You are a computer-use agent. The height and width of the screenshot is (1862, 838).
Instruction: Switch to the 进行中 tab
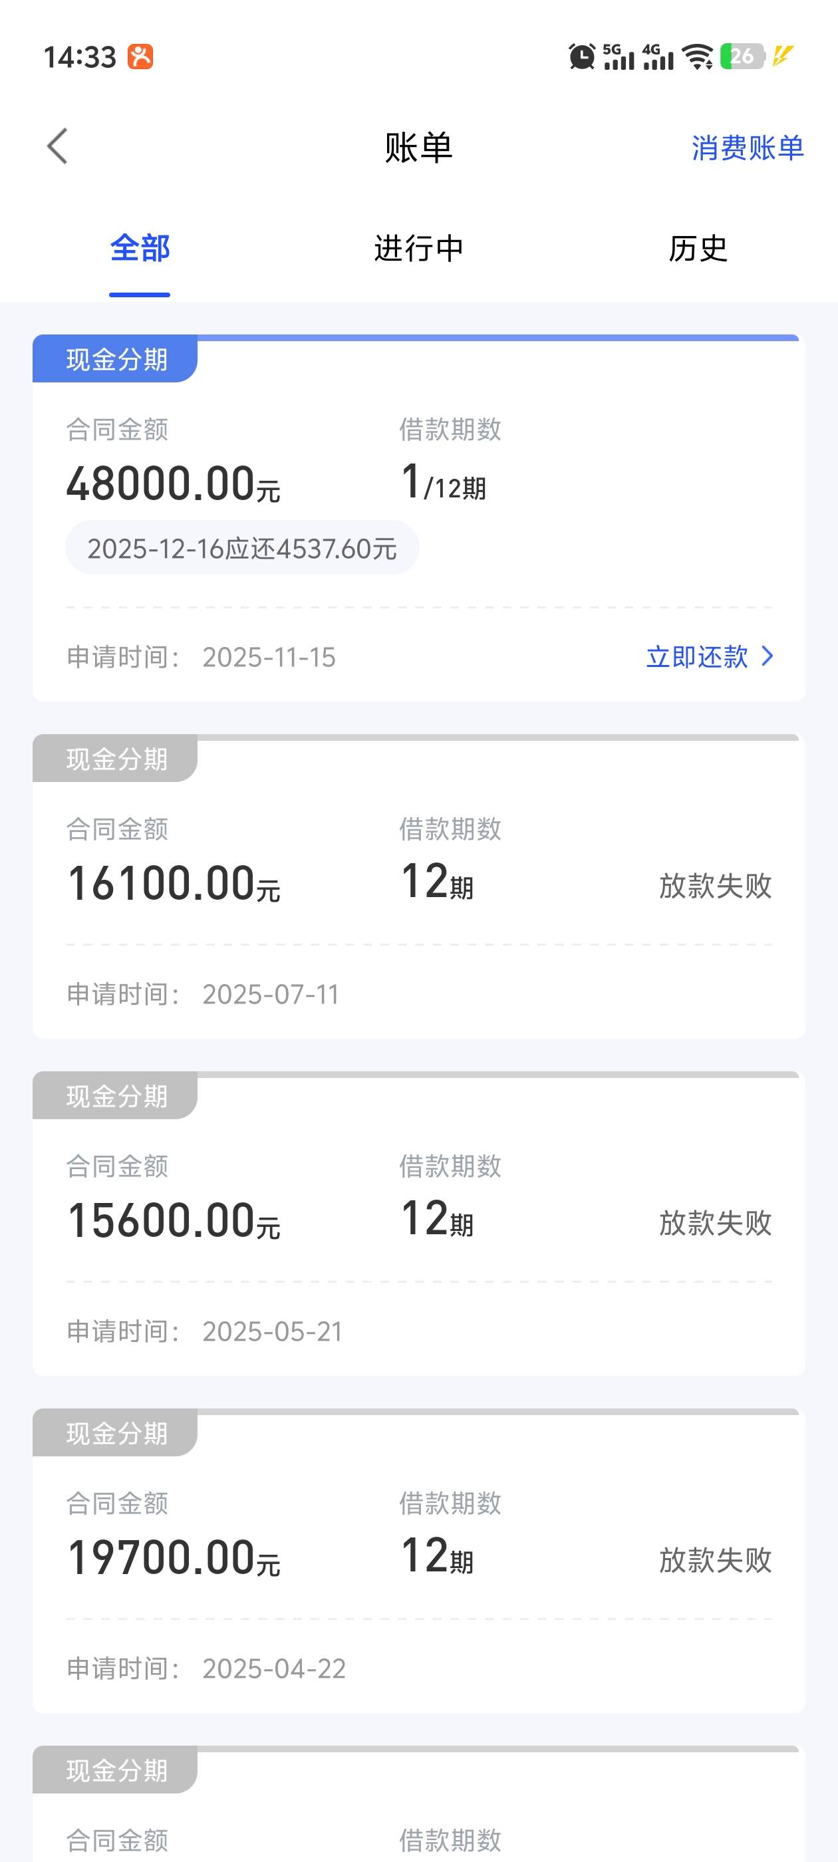[418, 249]
